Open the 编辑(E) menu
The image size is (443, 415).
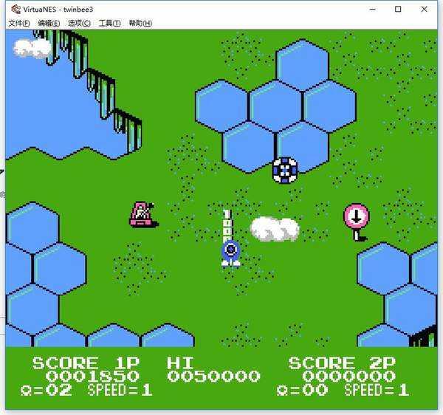[49, 23]
